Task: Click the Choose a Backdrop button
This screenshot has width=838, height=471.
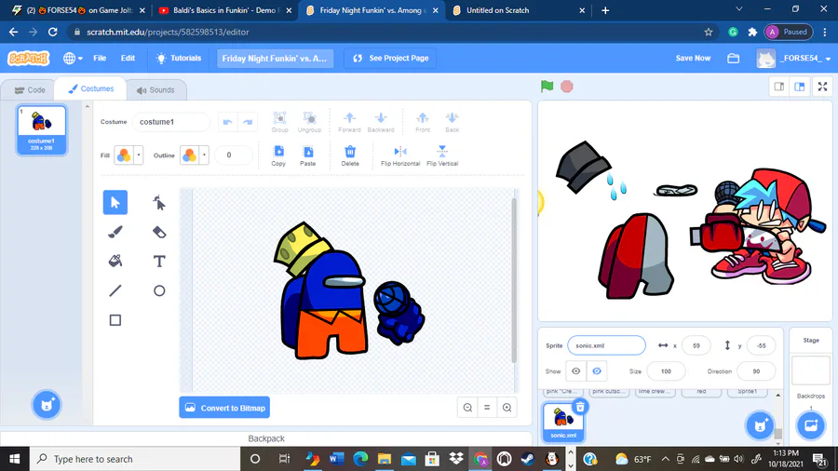Action: (x=811, y=425)
